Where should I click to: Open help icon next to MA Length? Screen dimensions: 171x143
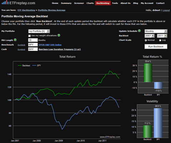pyautogui.click(x=15, y=40)
